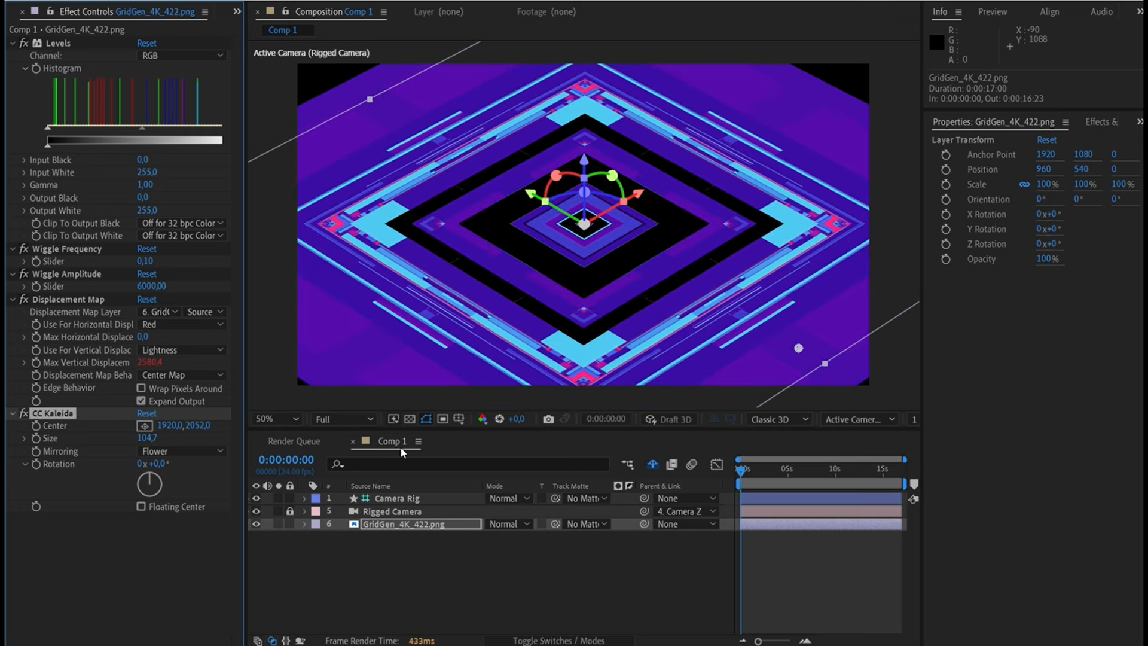Click the Kaleida Rotation angle dial
This screenshot has width=1148, height=646.
(x=149, y=484)
